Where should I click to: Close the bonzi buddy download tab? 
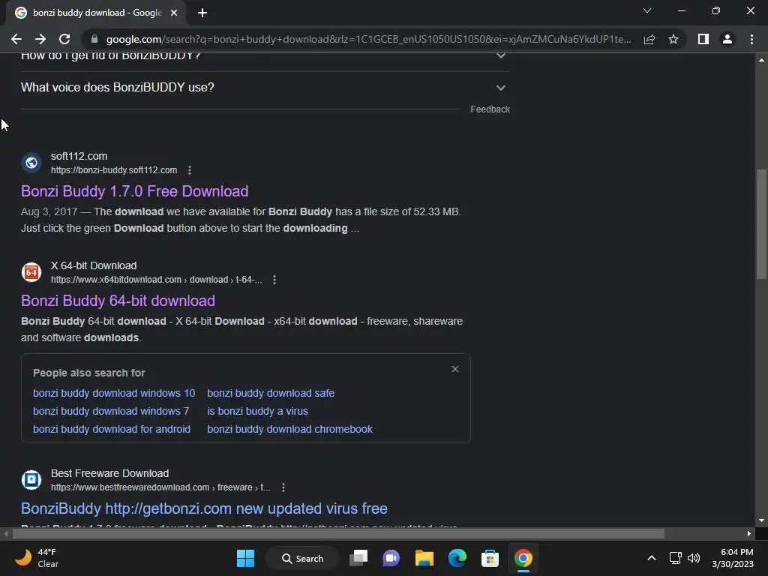pyautogui.click(x=174, y=13)
